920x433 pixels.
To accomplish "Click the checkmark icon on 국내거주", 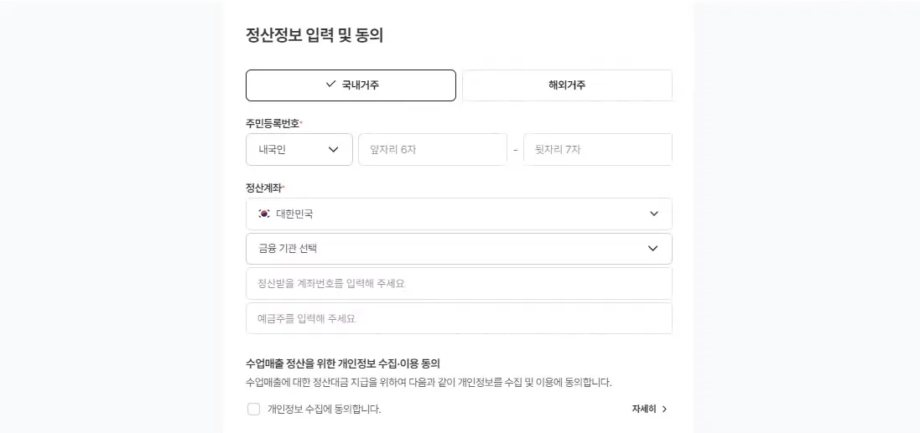I will (x=330, y=85).
